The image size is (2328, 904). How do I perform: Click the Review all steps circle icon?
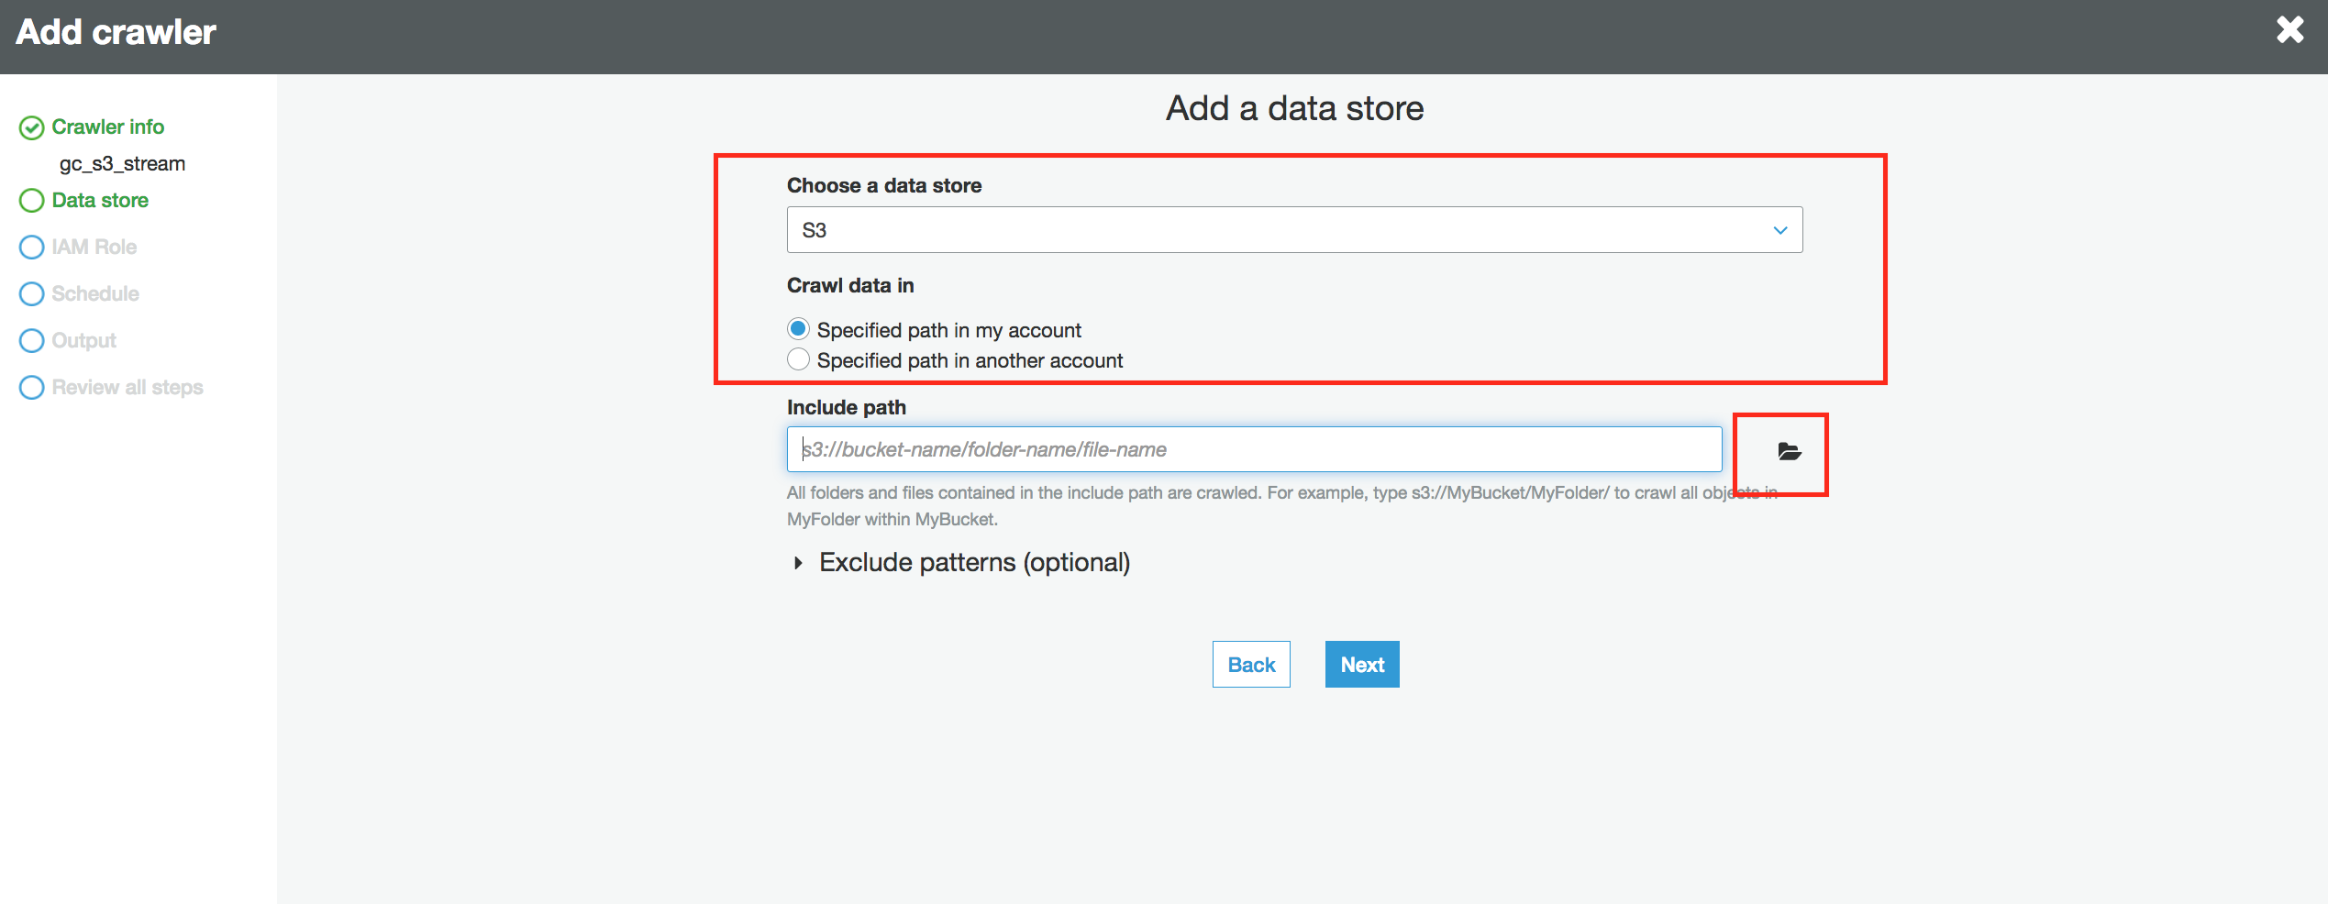[32, 388]
